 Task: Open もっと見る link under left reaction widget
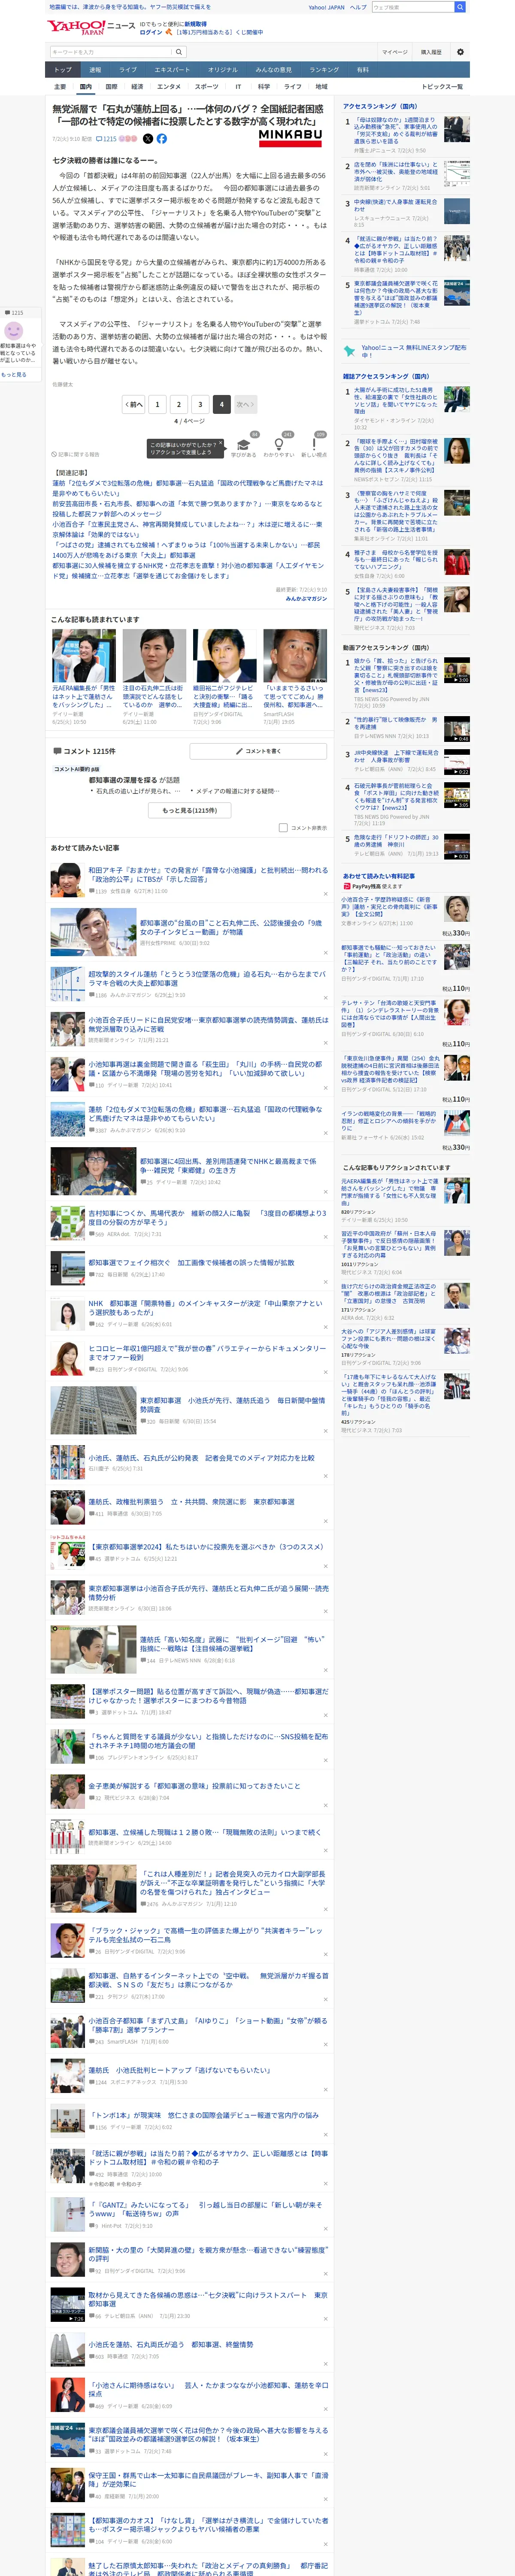[14, 374]
